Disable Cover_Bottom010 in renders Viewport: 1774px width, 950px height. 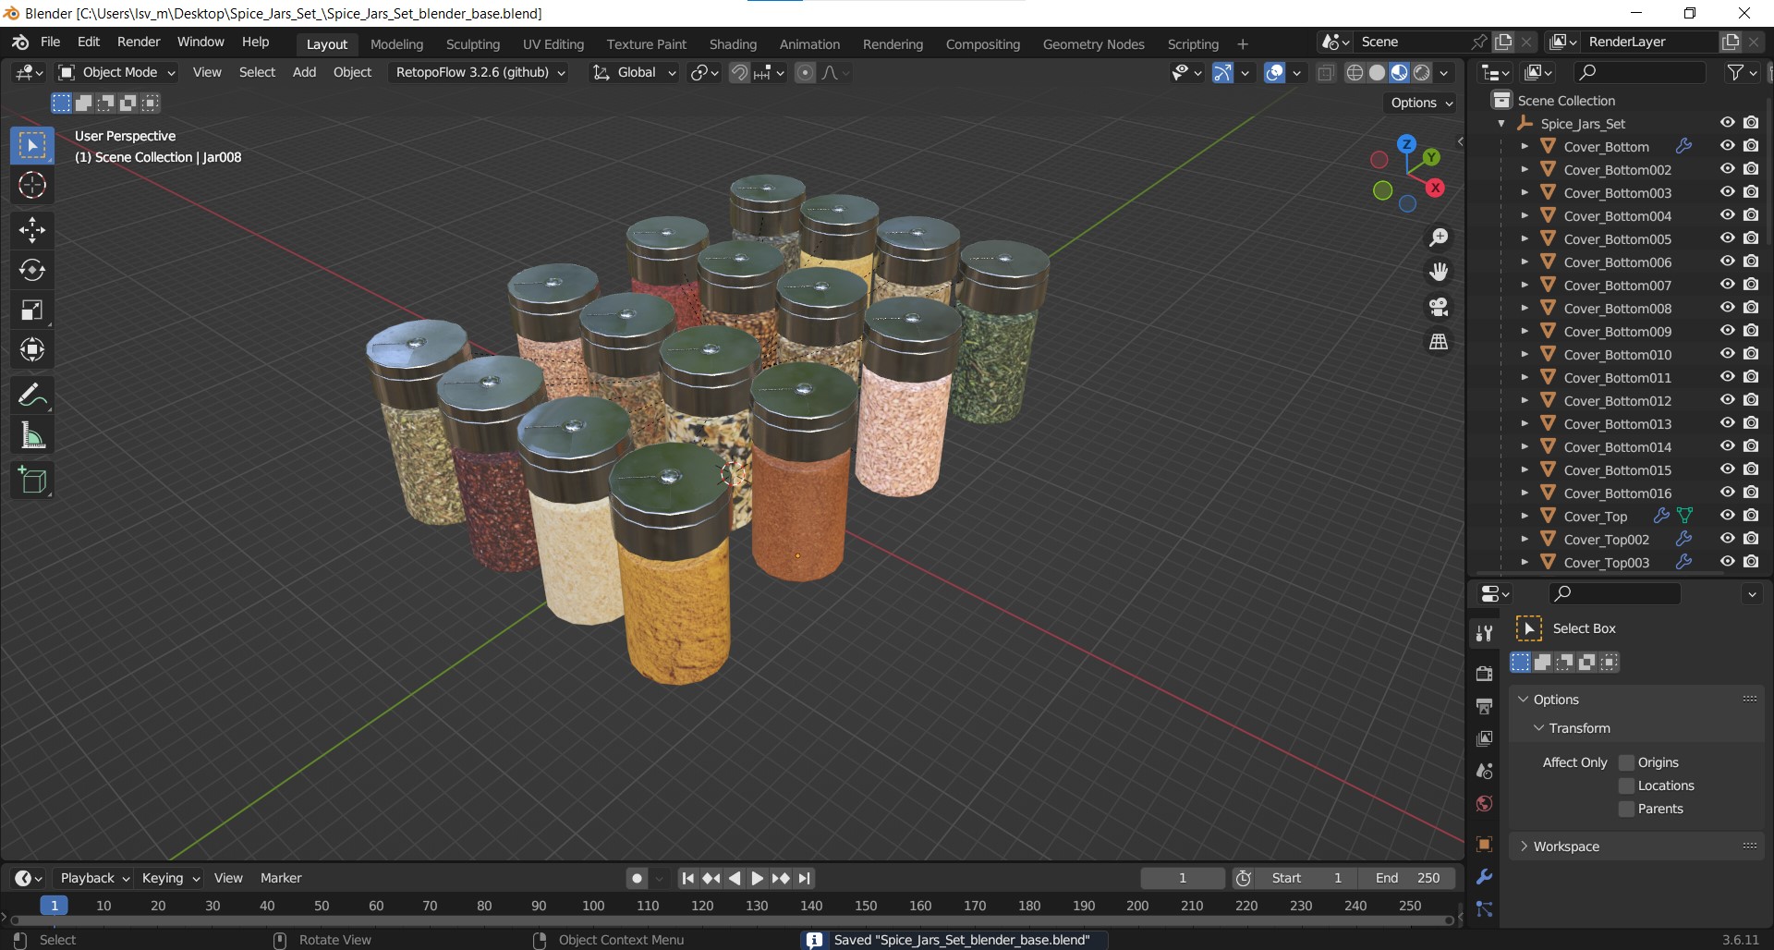pos(1751,354)
